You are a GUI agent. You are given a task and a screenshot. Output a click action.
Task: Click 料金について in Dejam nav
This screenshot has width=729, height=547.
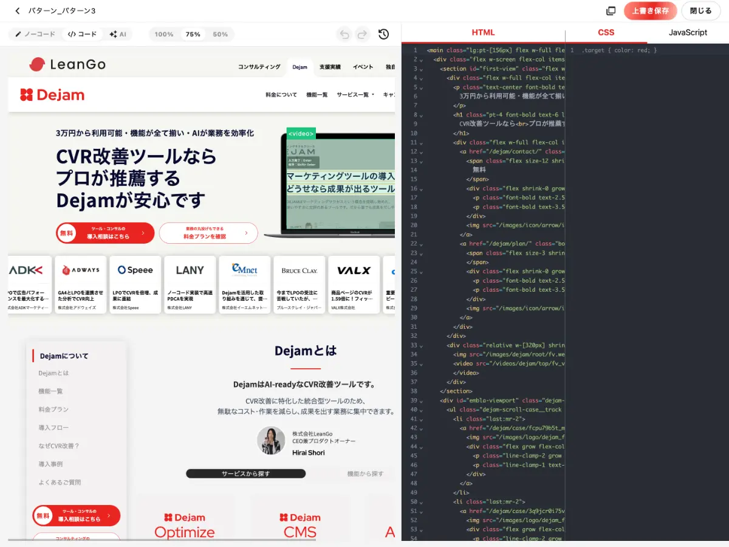(x=281, y=95)
